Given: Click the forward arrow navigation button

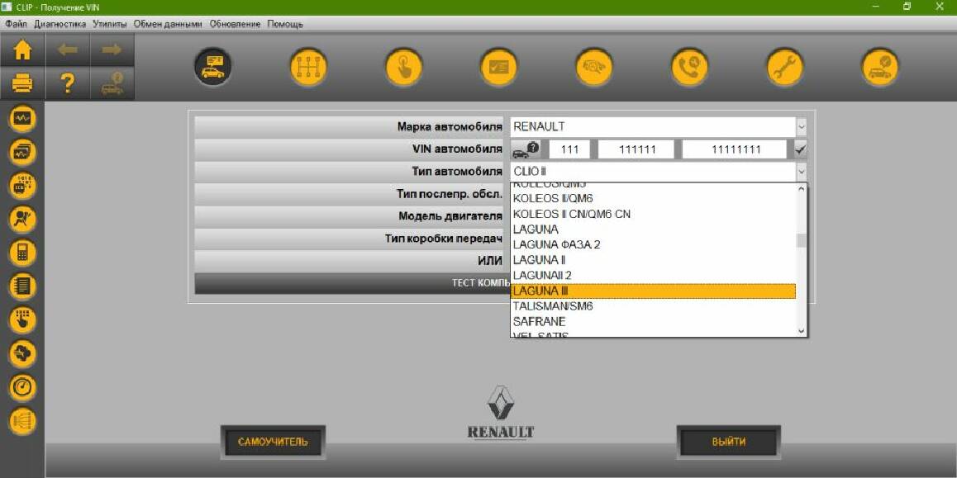Looking at the screenshot, I should coord(112,50).
